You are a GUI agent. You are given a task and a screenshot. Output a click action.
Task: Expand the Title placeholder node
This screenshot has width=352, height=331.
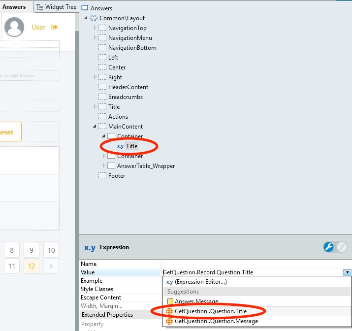[95, 106]
